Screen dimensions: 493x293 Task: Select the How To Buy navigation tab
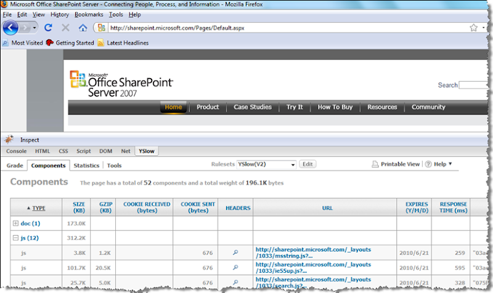[x=335, y=107]
